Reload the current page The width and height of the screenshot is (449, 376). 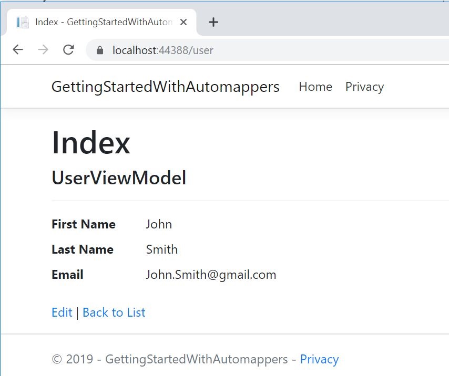click(x=68, y=50)
